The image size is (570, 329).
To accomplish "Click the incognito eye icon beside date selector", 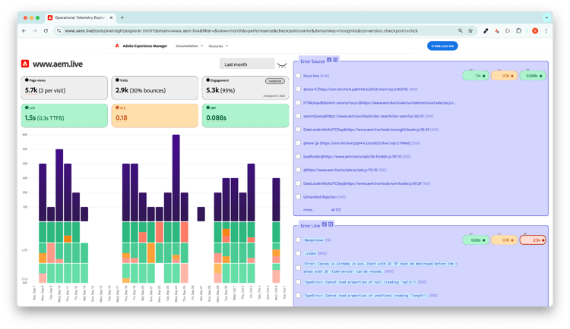I will 282,65.
